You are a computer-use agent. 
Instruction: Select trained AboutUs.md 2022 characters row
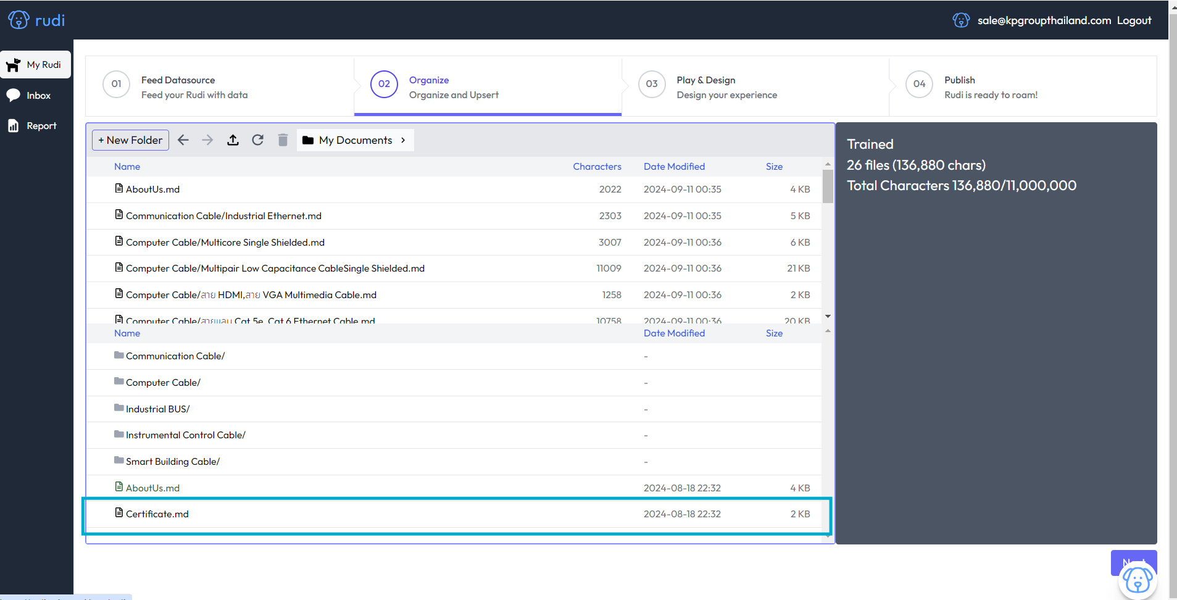[454, 190]
